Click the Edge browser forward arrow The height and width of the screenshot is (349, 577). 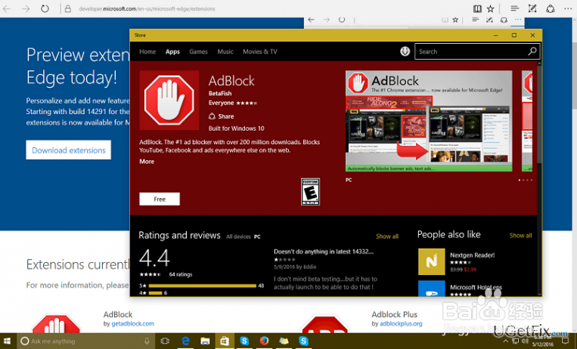[x=26, y=8]
